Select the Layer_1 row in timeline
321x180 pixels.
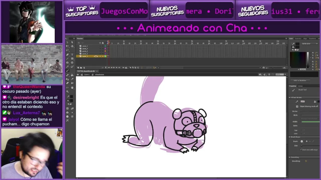(92, 56)
